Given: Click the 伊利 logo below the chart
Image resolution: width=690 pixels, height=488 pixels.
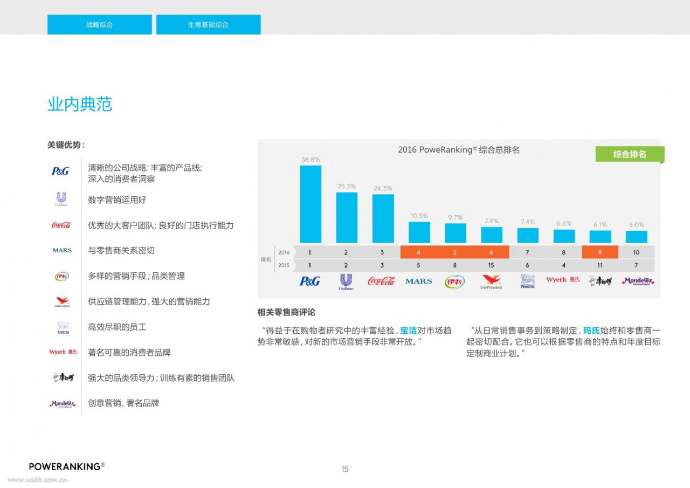Looking at the screenshot, I should [x=454, y=281].
